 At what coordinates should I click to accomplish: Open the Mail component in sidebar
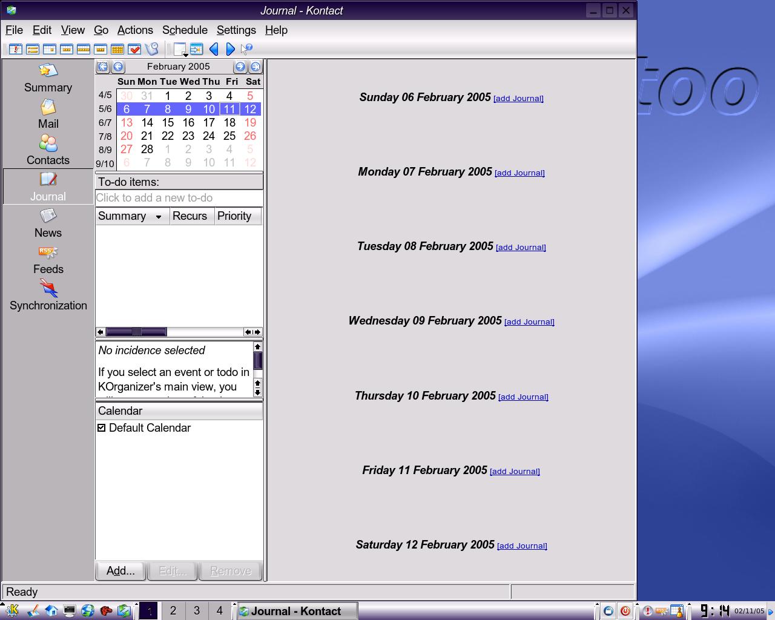(x=48, y=114)
